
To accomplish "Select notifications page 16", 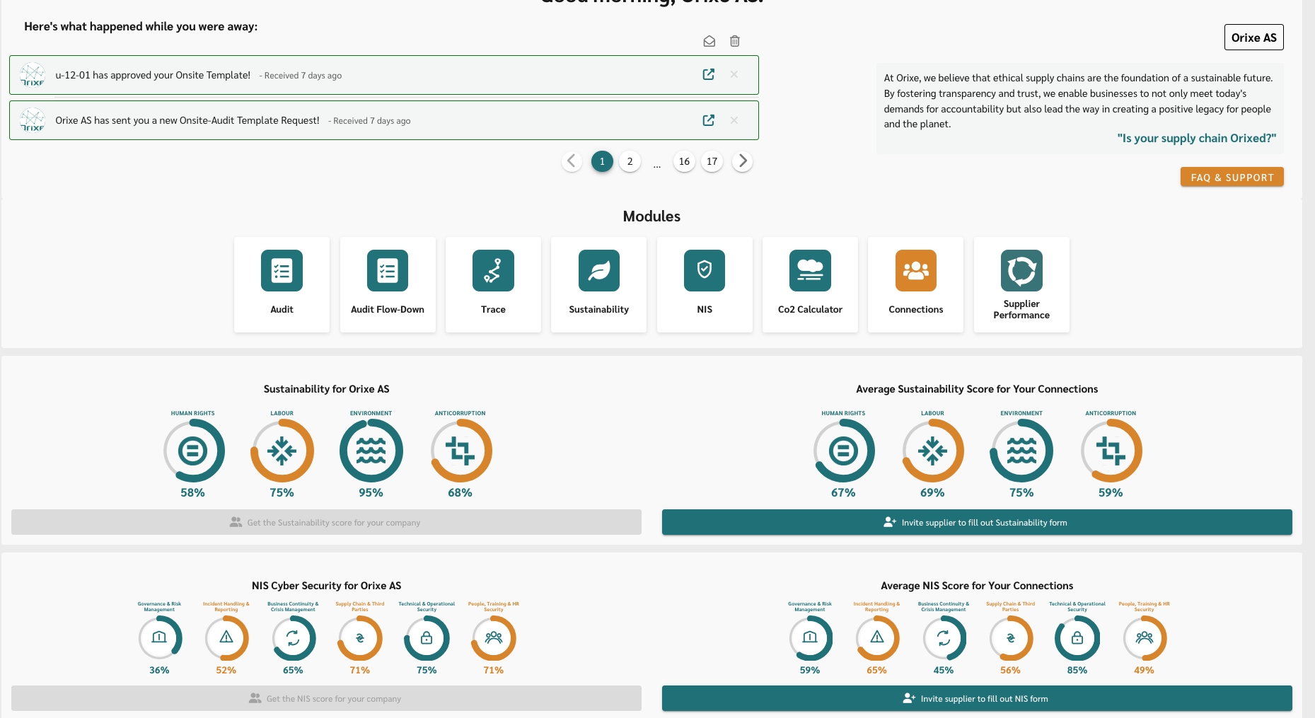I will tap(684, 161).
